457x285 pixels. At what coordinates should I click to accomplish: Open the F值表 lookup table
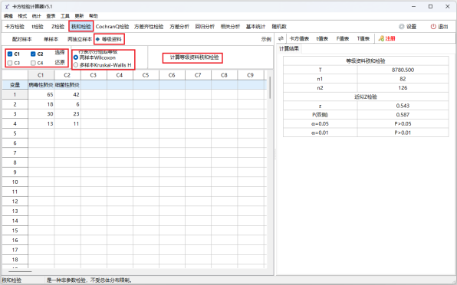[x=343, y=38]
